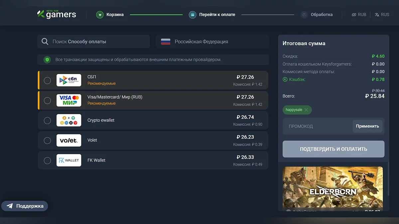The width and height of the screenshot is (399, 224).
Task: Remove the happysale promo code tag
Action: (306, 110)
